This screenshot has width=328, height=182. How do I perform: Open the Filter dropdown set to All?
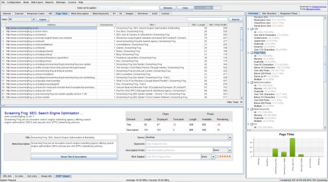pyautogui.click(x=22, y=19)
